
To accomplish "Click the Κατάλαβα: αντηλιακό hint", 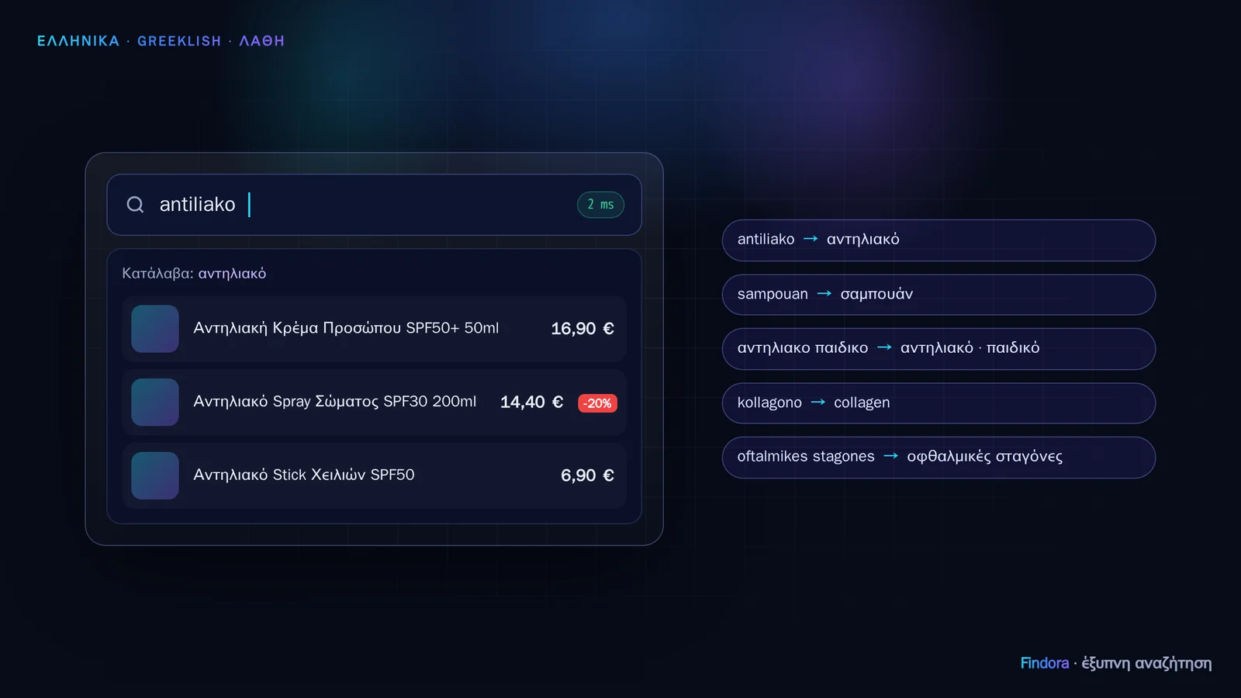I will [x=194, y=273].
